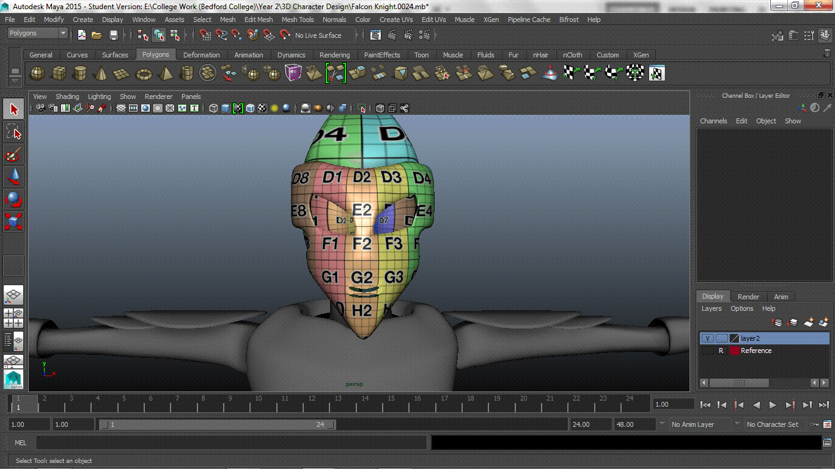Expand the viewport Panels menu
This screenshot has height=469, width=835.
191,96
